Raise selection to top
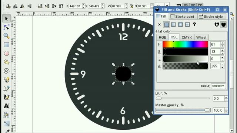The image size is (237, 133). 61,6
